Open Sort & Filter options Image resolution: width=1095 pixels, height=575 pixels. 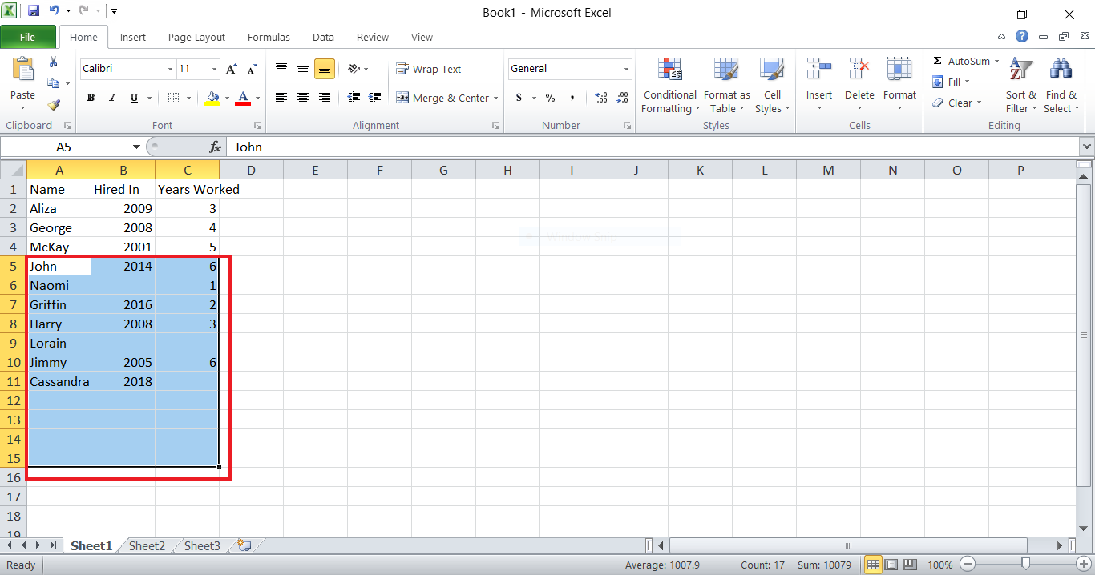pyautogui.click(x=1020, y=84)
